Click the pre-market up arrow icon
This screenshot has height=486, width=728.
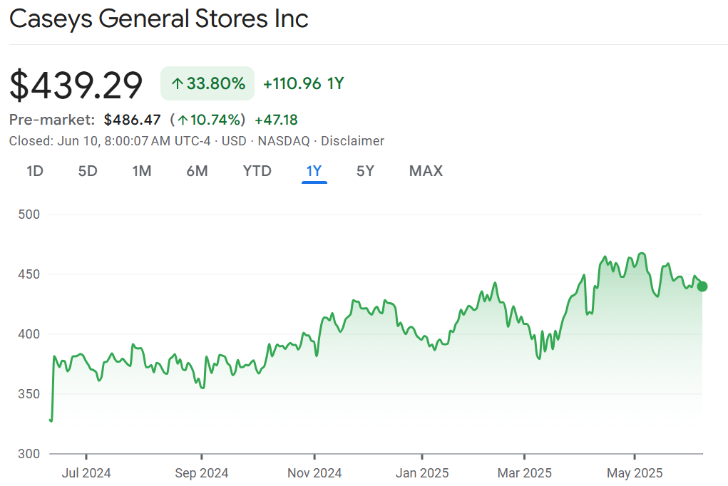coord(183,120)
